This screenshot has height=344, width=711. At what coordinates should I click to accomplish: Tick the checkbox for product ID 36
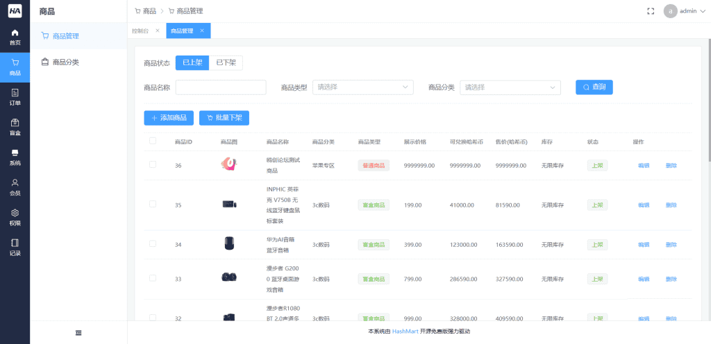153,165
